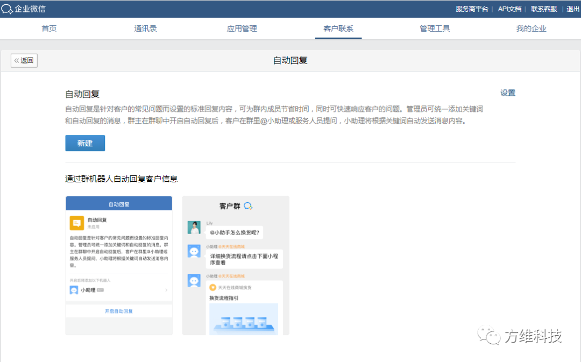Open the 我的企业 tab
581x362 pixels.
click(531, 29)
